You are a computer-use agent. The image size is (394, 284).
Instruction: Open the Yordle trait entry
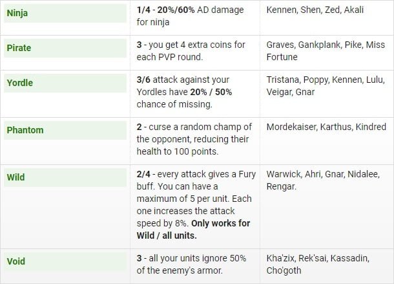tap(19, 83)
